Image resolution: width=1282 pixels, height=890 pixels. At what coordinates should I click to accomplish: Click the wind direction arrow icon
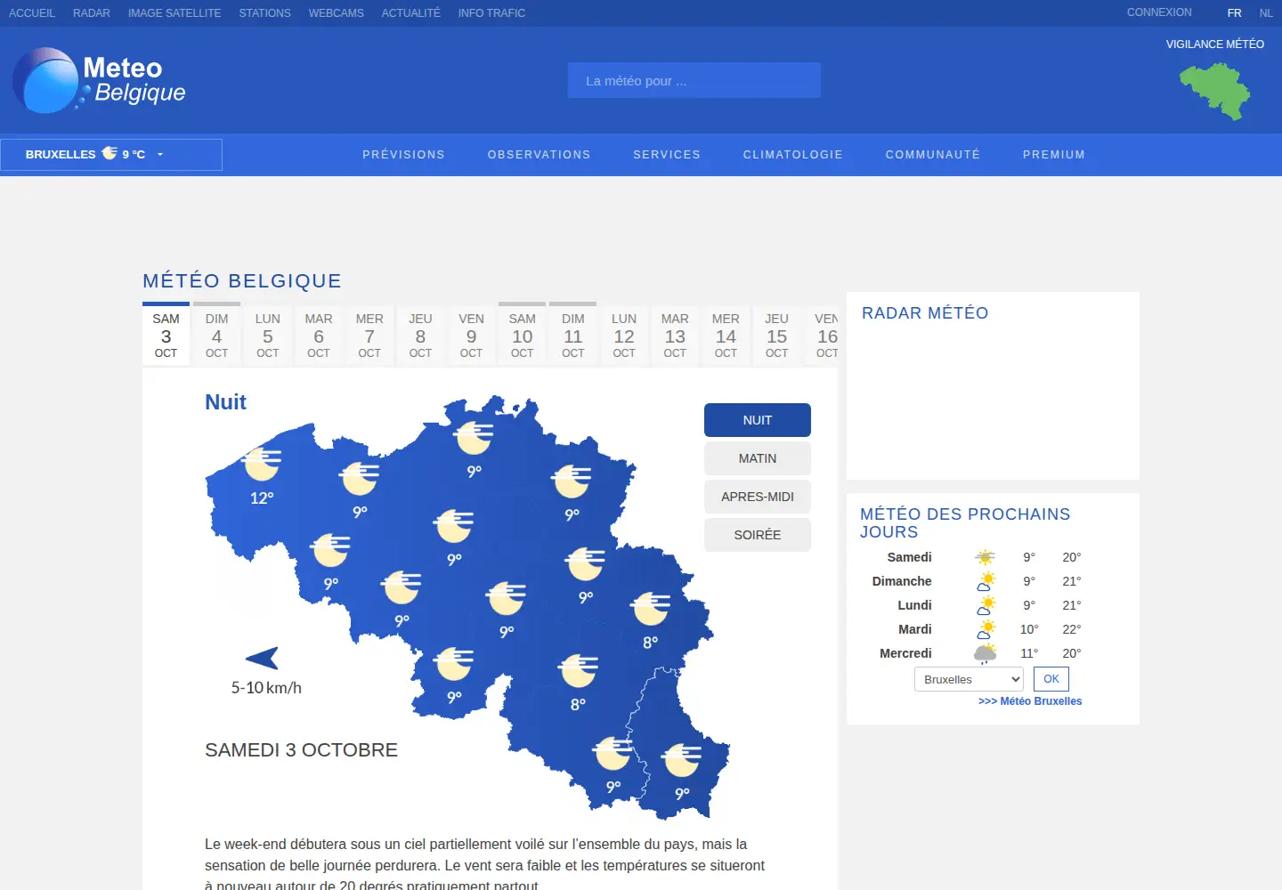click(262, 658)
